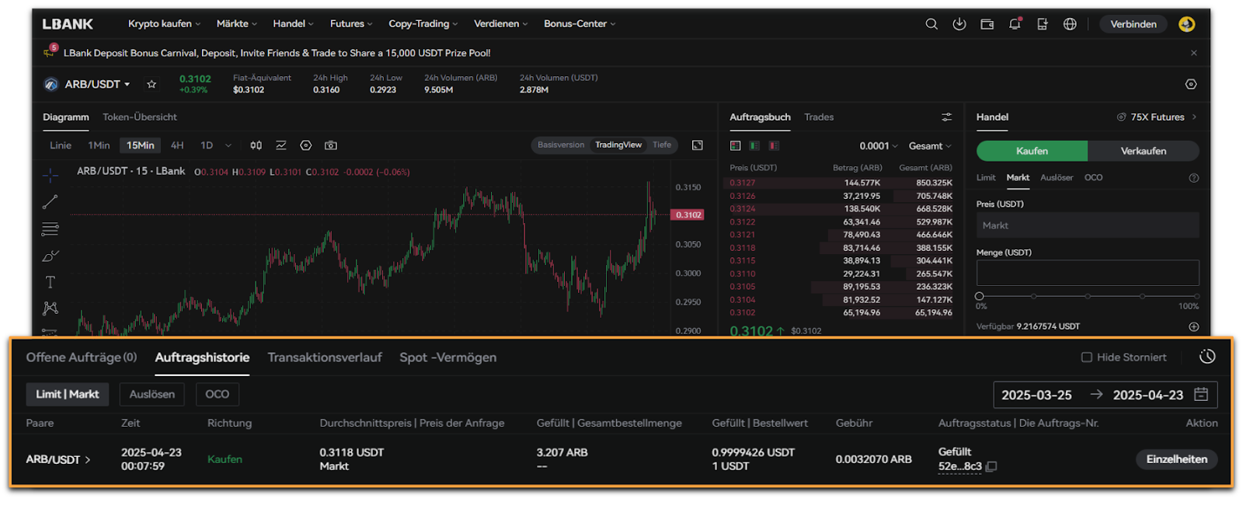Filter history by Auslösen orders
The height and width of the screenshot is (509, 1243).
tap(152, 394)
